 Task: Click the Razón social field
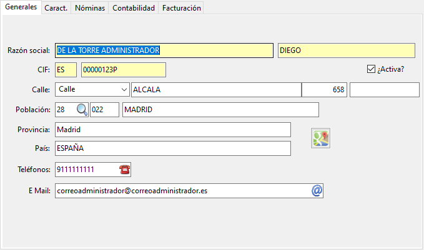[x=164, y=50]
